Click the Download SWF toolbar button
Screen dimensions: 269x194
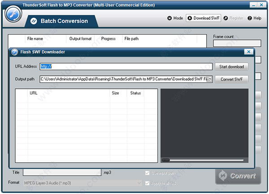pos(203,18)
